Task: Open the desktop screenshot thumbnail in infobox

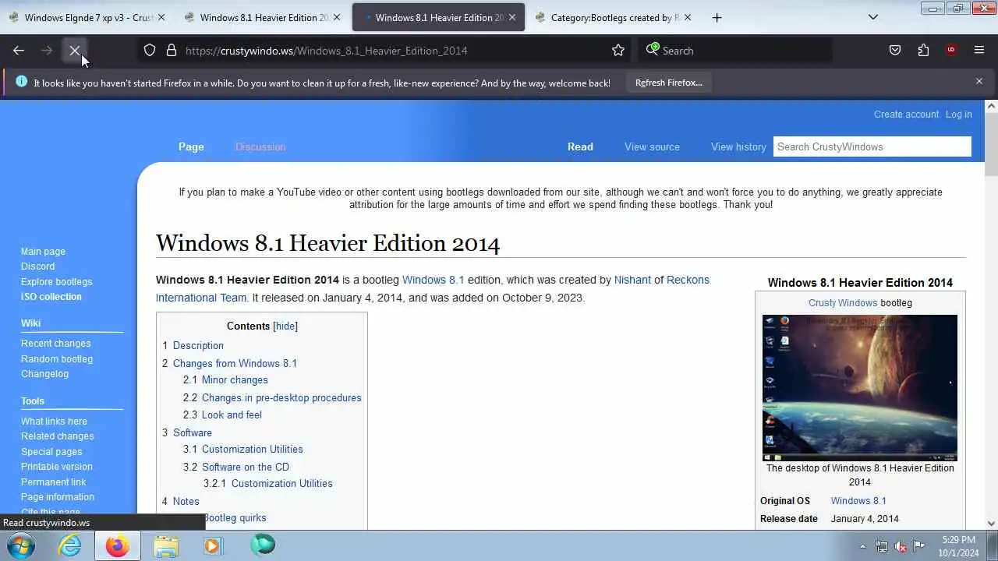Action: coord(860,388)
